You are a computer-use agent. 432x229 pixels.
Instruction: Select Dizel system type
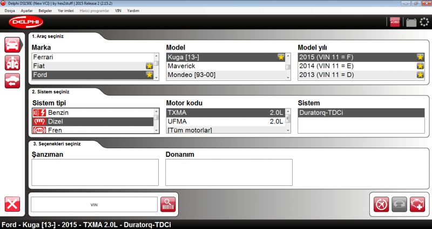[x=93, y=122]
